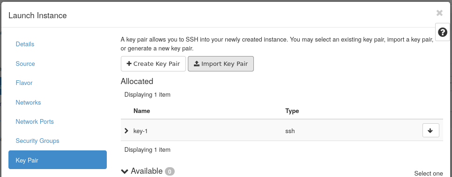Deallocate key-1 with the down arrow

point(430,130)
